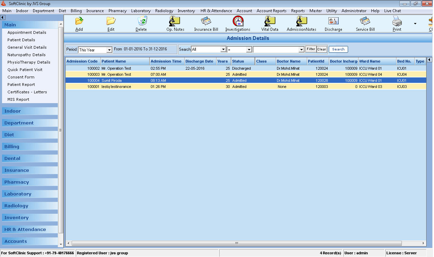Image resolution: width=434 pixels, height=257 pixels.
Task: Click the SoftClinic application icon in the title bar
Action: pyautogui.click(x=4, y=4)
